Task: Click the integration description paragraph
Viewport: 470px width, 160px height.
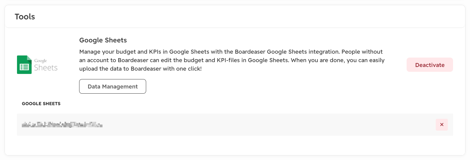Action: (232, 60)
